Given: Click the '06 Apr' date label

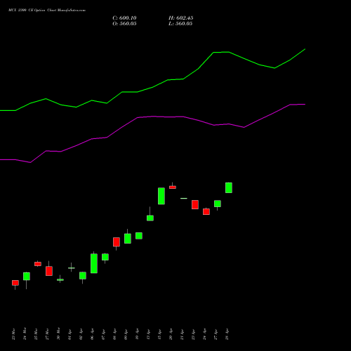Looking at the screenshot, I should 92,335.
